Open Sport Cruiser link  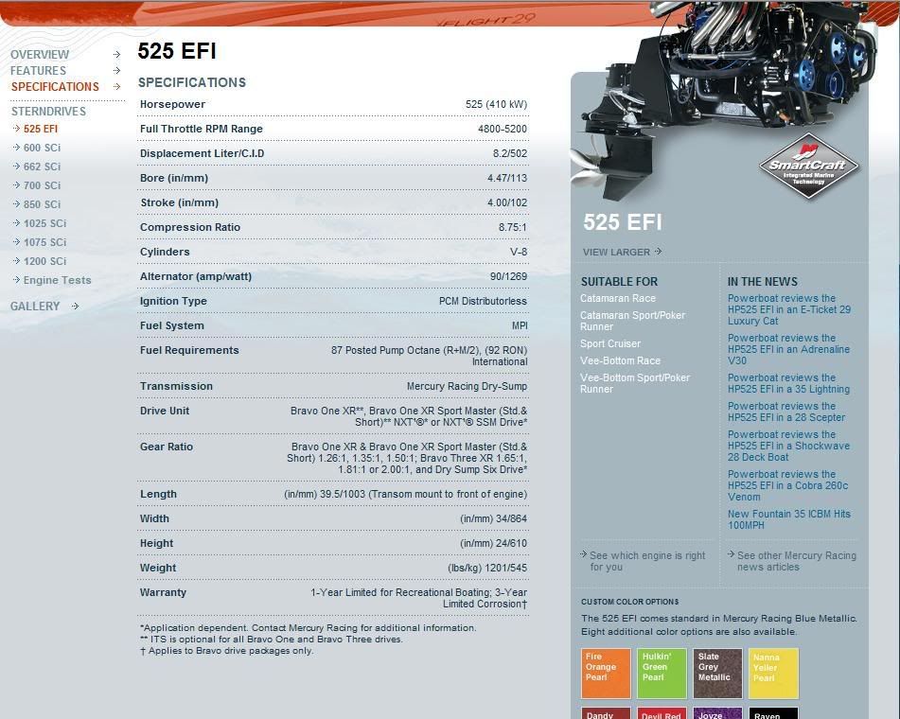tap(610, 343)
